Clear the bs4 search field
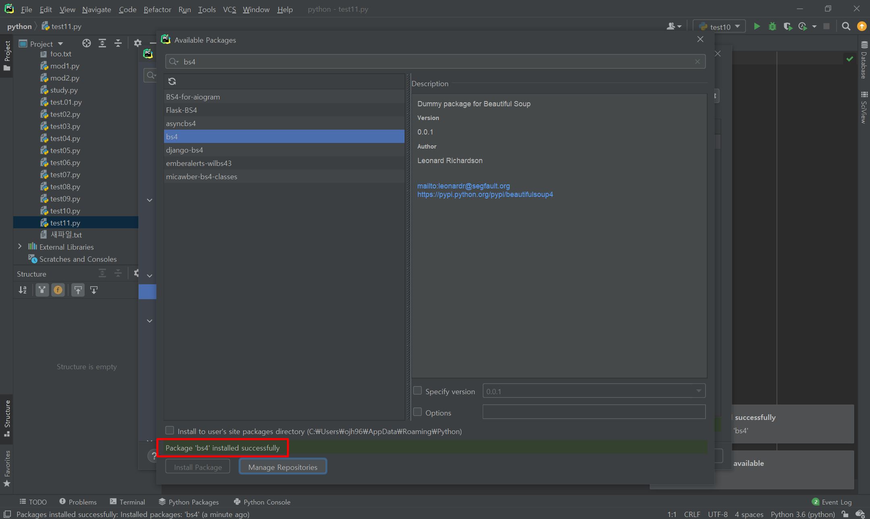870x519 pixels. click(697, 62)
